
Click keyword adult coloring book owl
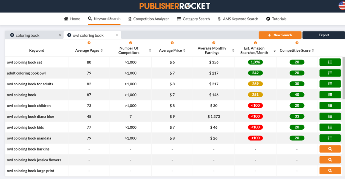26,73
